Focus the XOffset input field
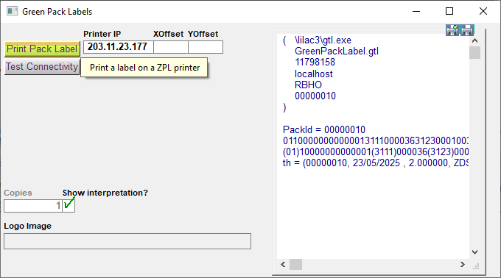 point(171,47)
